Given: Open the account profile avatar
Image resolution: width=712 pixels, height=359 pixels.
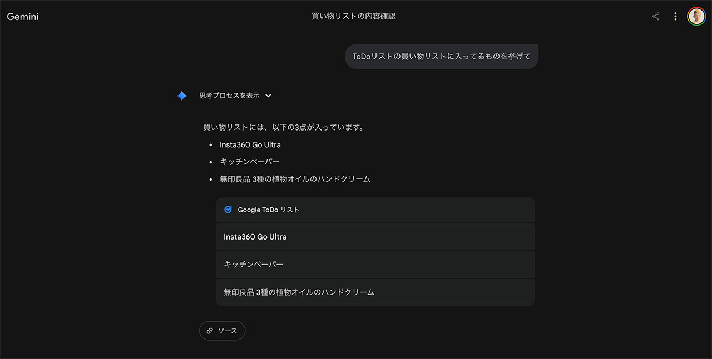Looking at the screenshot, I should (696, 16).
